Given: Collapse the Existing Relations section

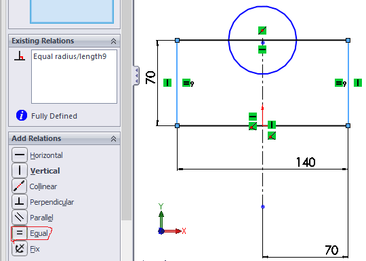Looking at the screenshot, I should click(113, 41).
